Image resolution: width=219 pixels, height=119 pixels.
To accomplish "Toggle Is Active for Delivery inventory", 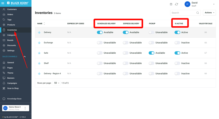I will click(177, 32).
